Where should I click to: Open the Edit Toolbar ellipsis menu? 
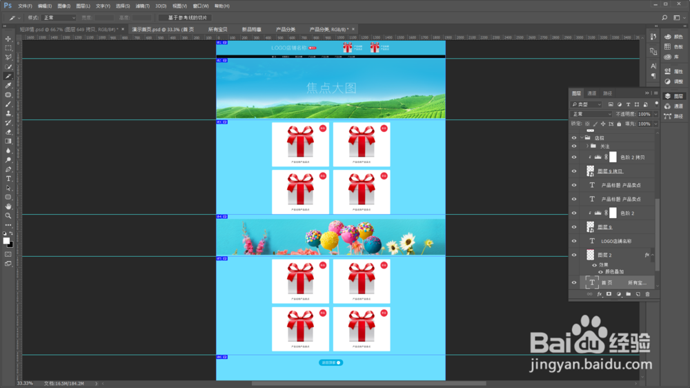(8, 225)
